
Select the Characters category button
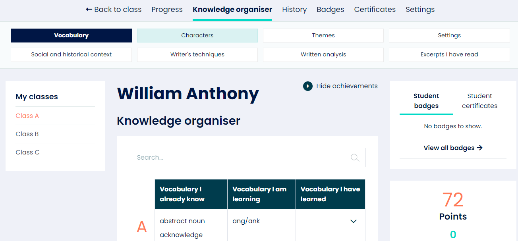(x=197, y=35)
